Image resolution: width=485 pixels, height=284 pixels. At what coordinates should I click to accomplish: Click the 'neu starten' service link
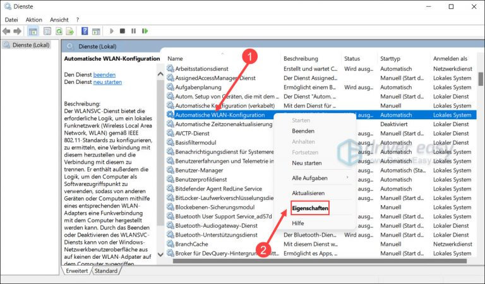click(107, 83)
